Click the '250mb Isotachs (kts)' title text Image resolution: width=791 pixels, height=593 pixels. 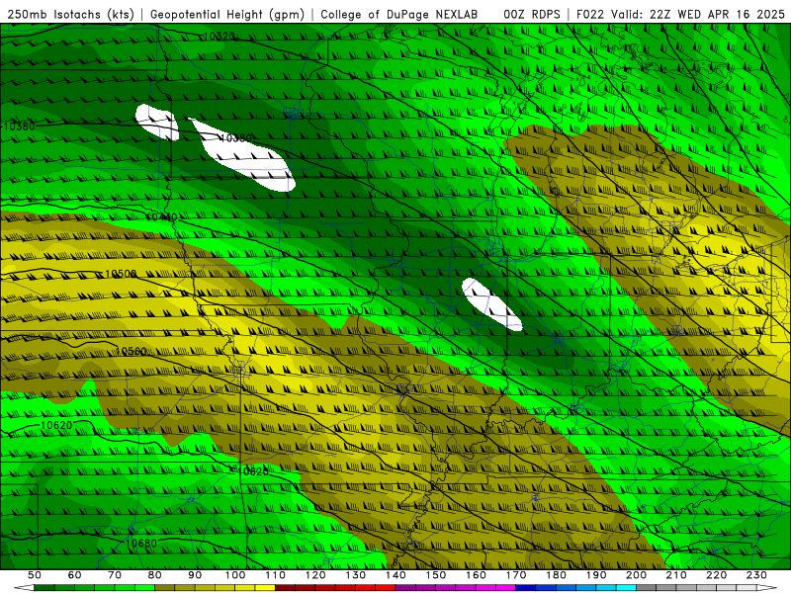71,14
